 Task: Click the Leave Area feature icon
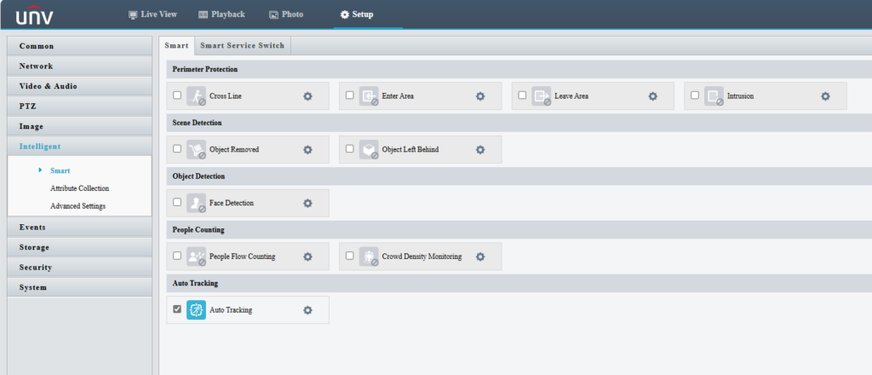tap(541, 95)
